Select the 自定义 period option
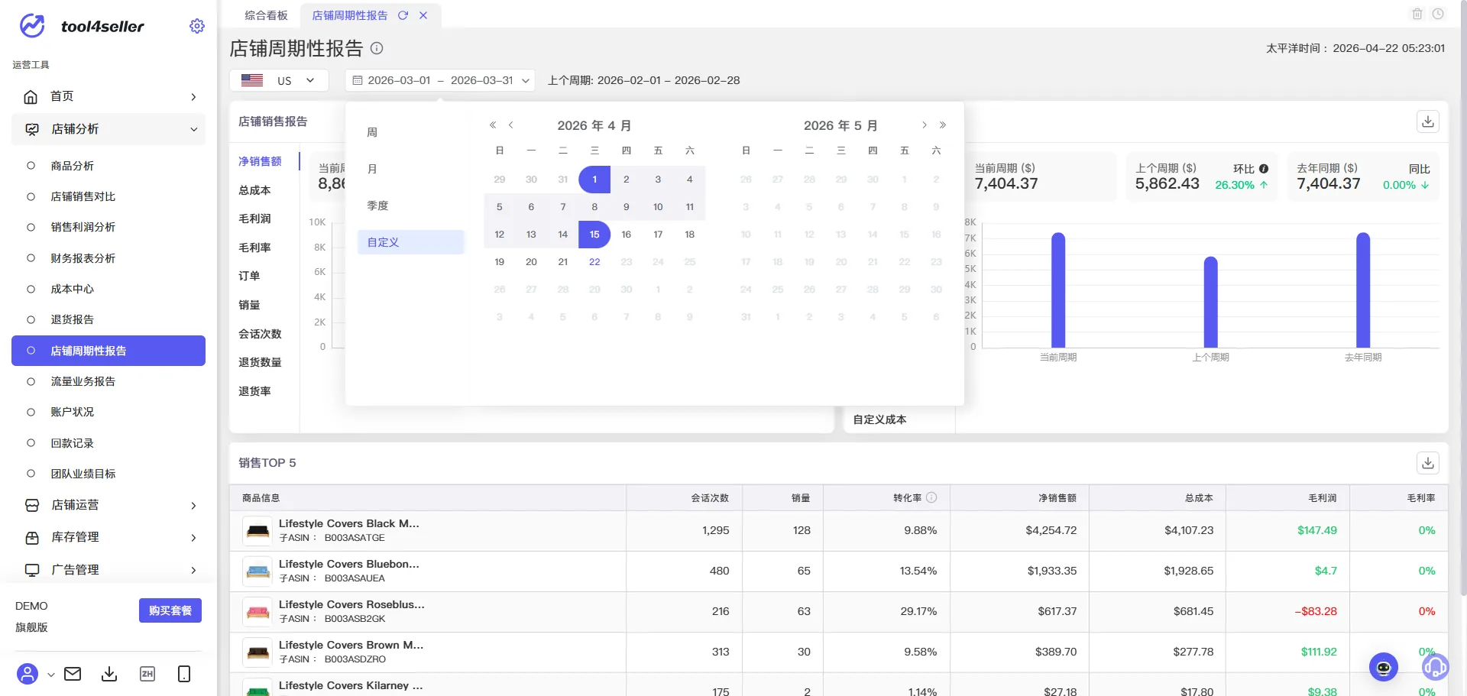The height and width of the screenshot is (696, 1467). pos(411,242)
